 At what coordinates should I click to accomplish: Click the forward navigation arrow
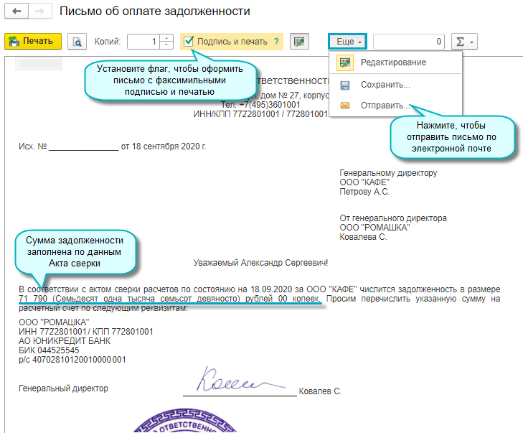(40, 11)
